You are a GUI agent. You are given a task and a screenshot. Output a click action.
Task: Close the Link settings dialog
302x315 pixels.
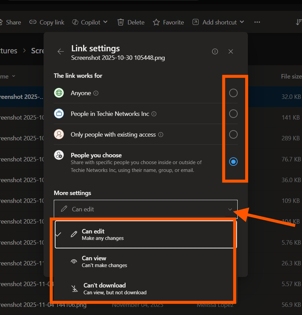pos(231,52)
